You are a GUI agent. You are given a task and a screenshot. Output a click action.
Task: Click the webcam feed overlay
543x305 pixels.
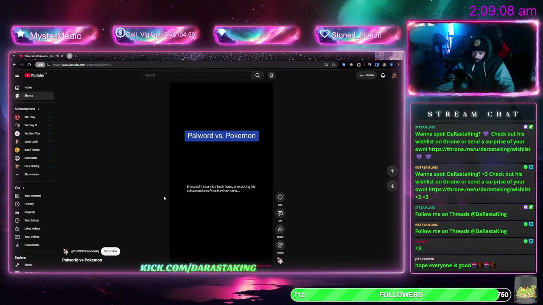coord(473,58)
